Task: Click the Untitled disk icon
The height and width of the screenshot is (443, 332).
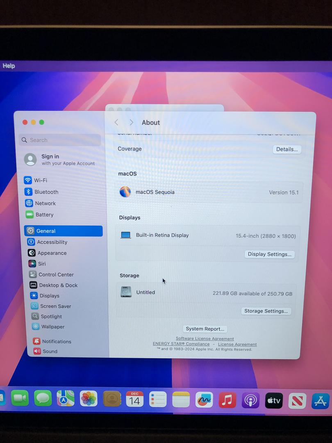Action: click(x=126, y=292)
